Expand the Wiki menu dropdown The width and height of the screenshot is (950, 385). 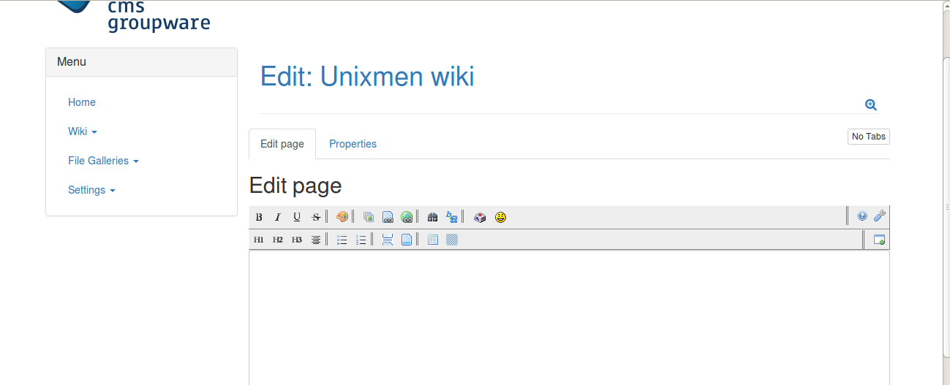tap(83, 131)
